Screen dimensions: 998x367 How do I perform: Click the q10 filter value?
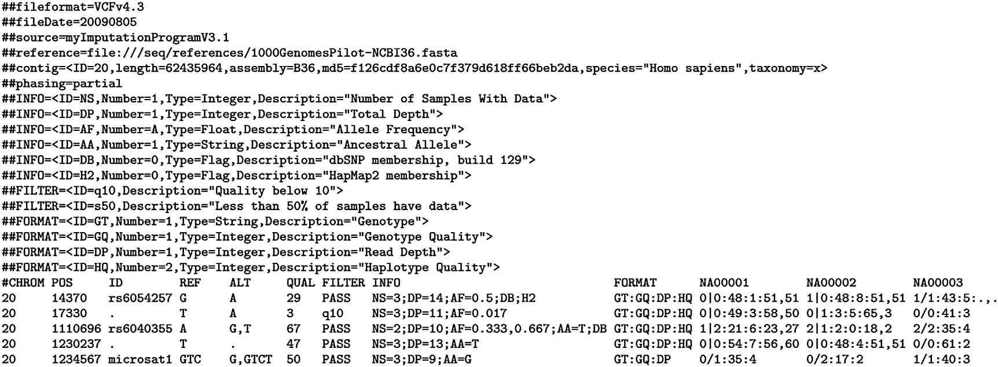coord(333,314)
